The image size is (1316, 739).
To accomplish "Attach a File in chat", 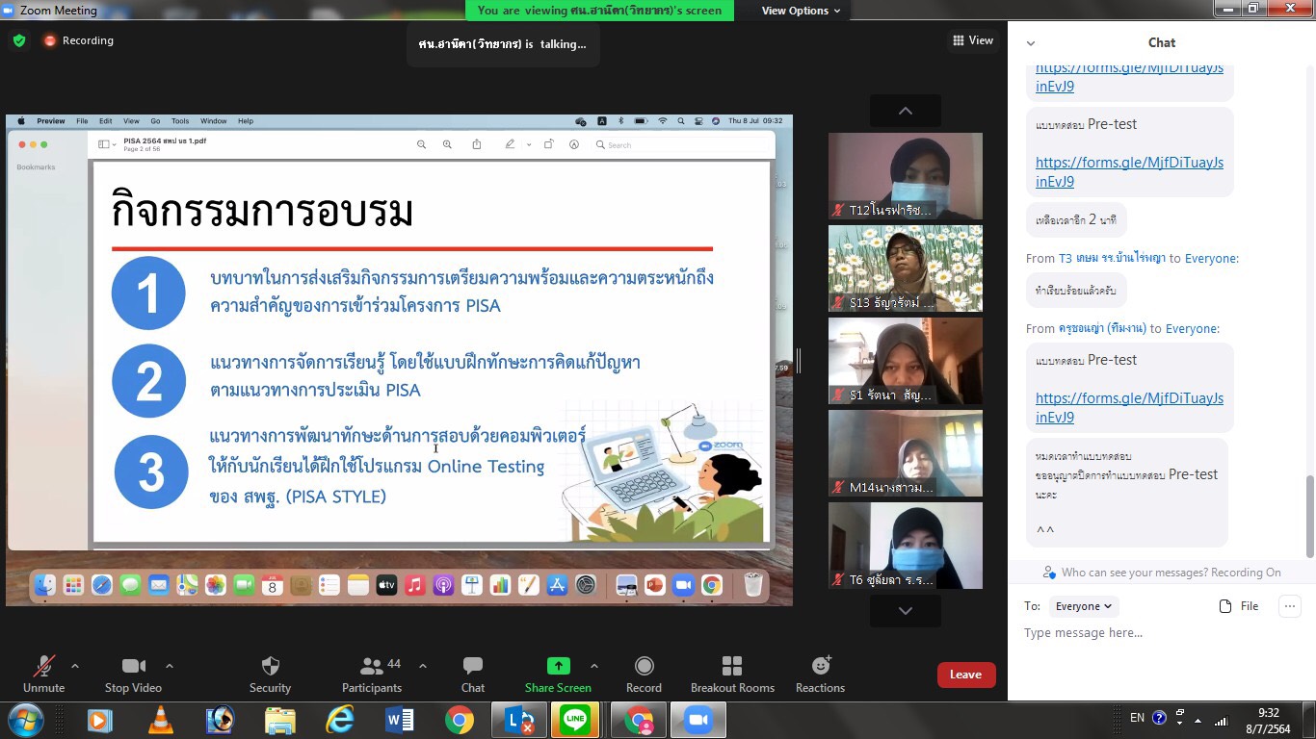I will 1239,606.
